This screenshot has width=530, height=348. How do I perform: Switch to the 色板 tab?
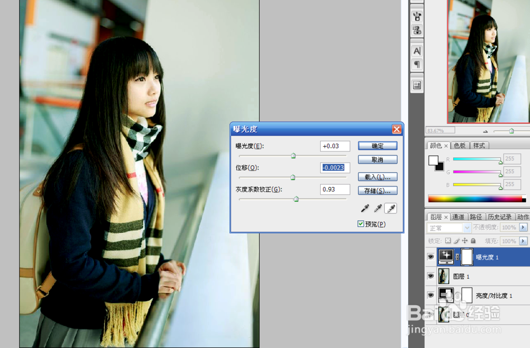460,145
